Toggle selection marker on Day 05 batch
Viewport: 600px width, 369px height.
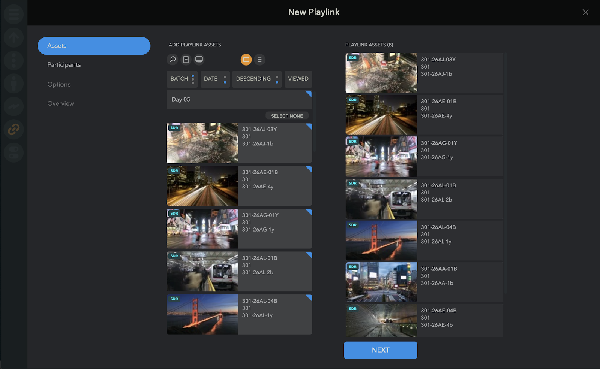pos(309,93)
